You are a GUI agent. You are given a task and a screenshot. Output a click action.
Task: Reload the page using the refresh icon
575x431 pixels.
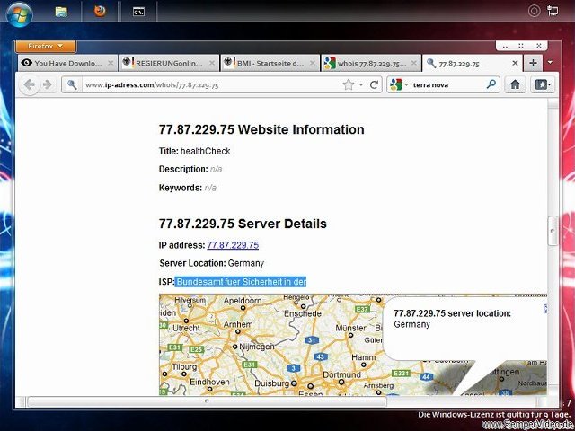374,84
